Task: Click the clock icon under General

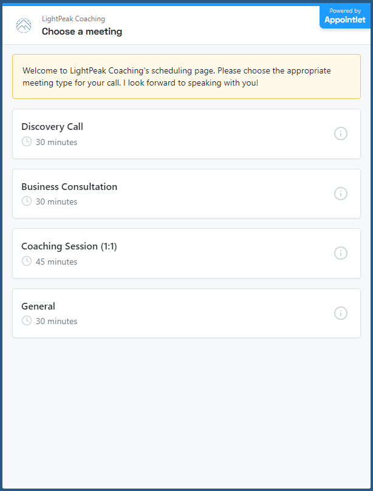Action: pos(27,321)
